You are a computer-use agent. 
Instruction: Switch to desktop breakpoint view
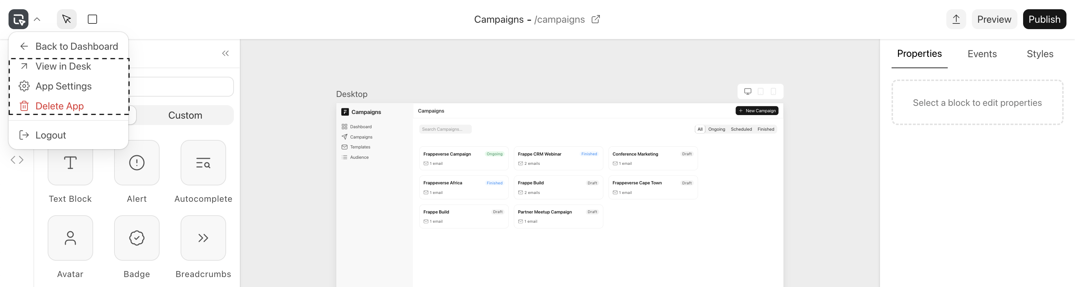click(x=747, y=91)
